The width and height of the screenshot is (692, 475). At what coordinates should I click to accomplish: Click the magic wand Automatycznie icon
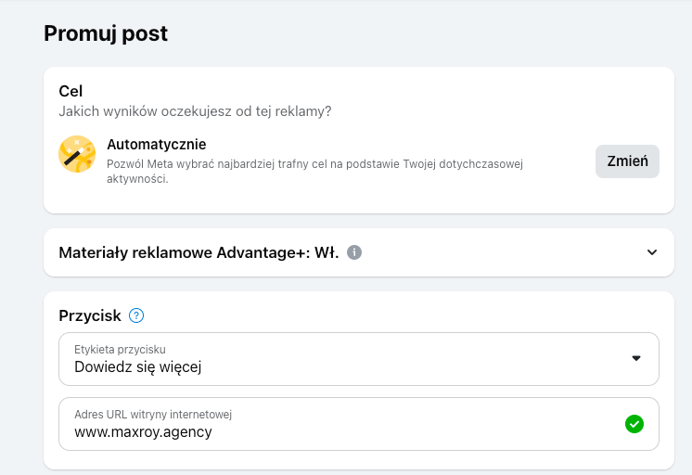coord(77,154)
